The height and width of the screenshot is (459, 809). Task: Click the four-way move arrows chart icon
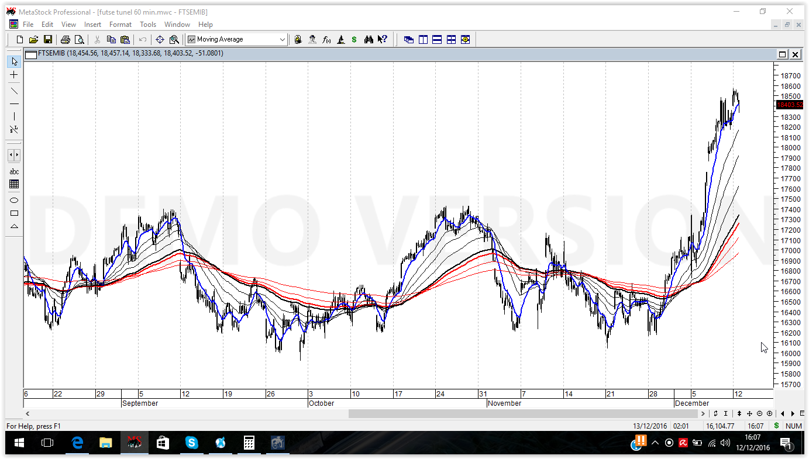tap(750, 413)
